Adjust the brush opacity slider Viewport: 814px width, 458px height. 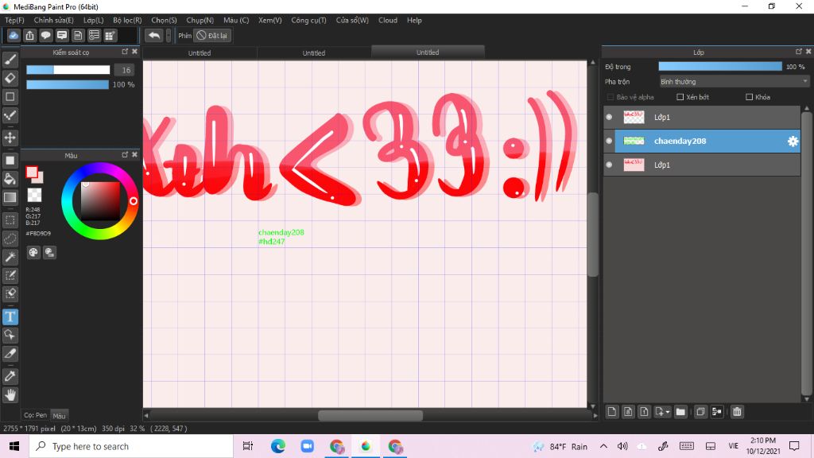[x=68, y=84]
